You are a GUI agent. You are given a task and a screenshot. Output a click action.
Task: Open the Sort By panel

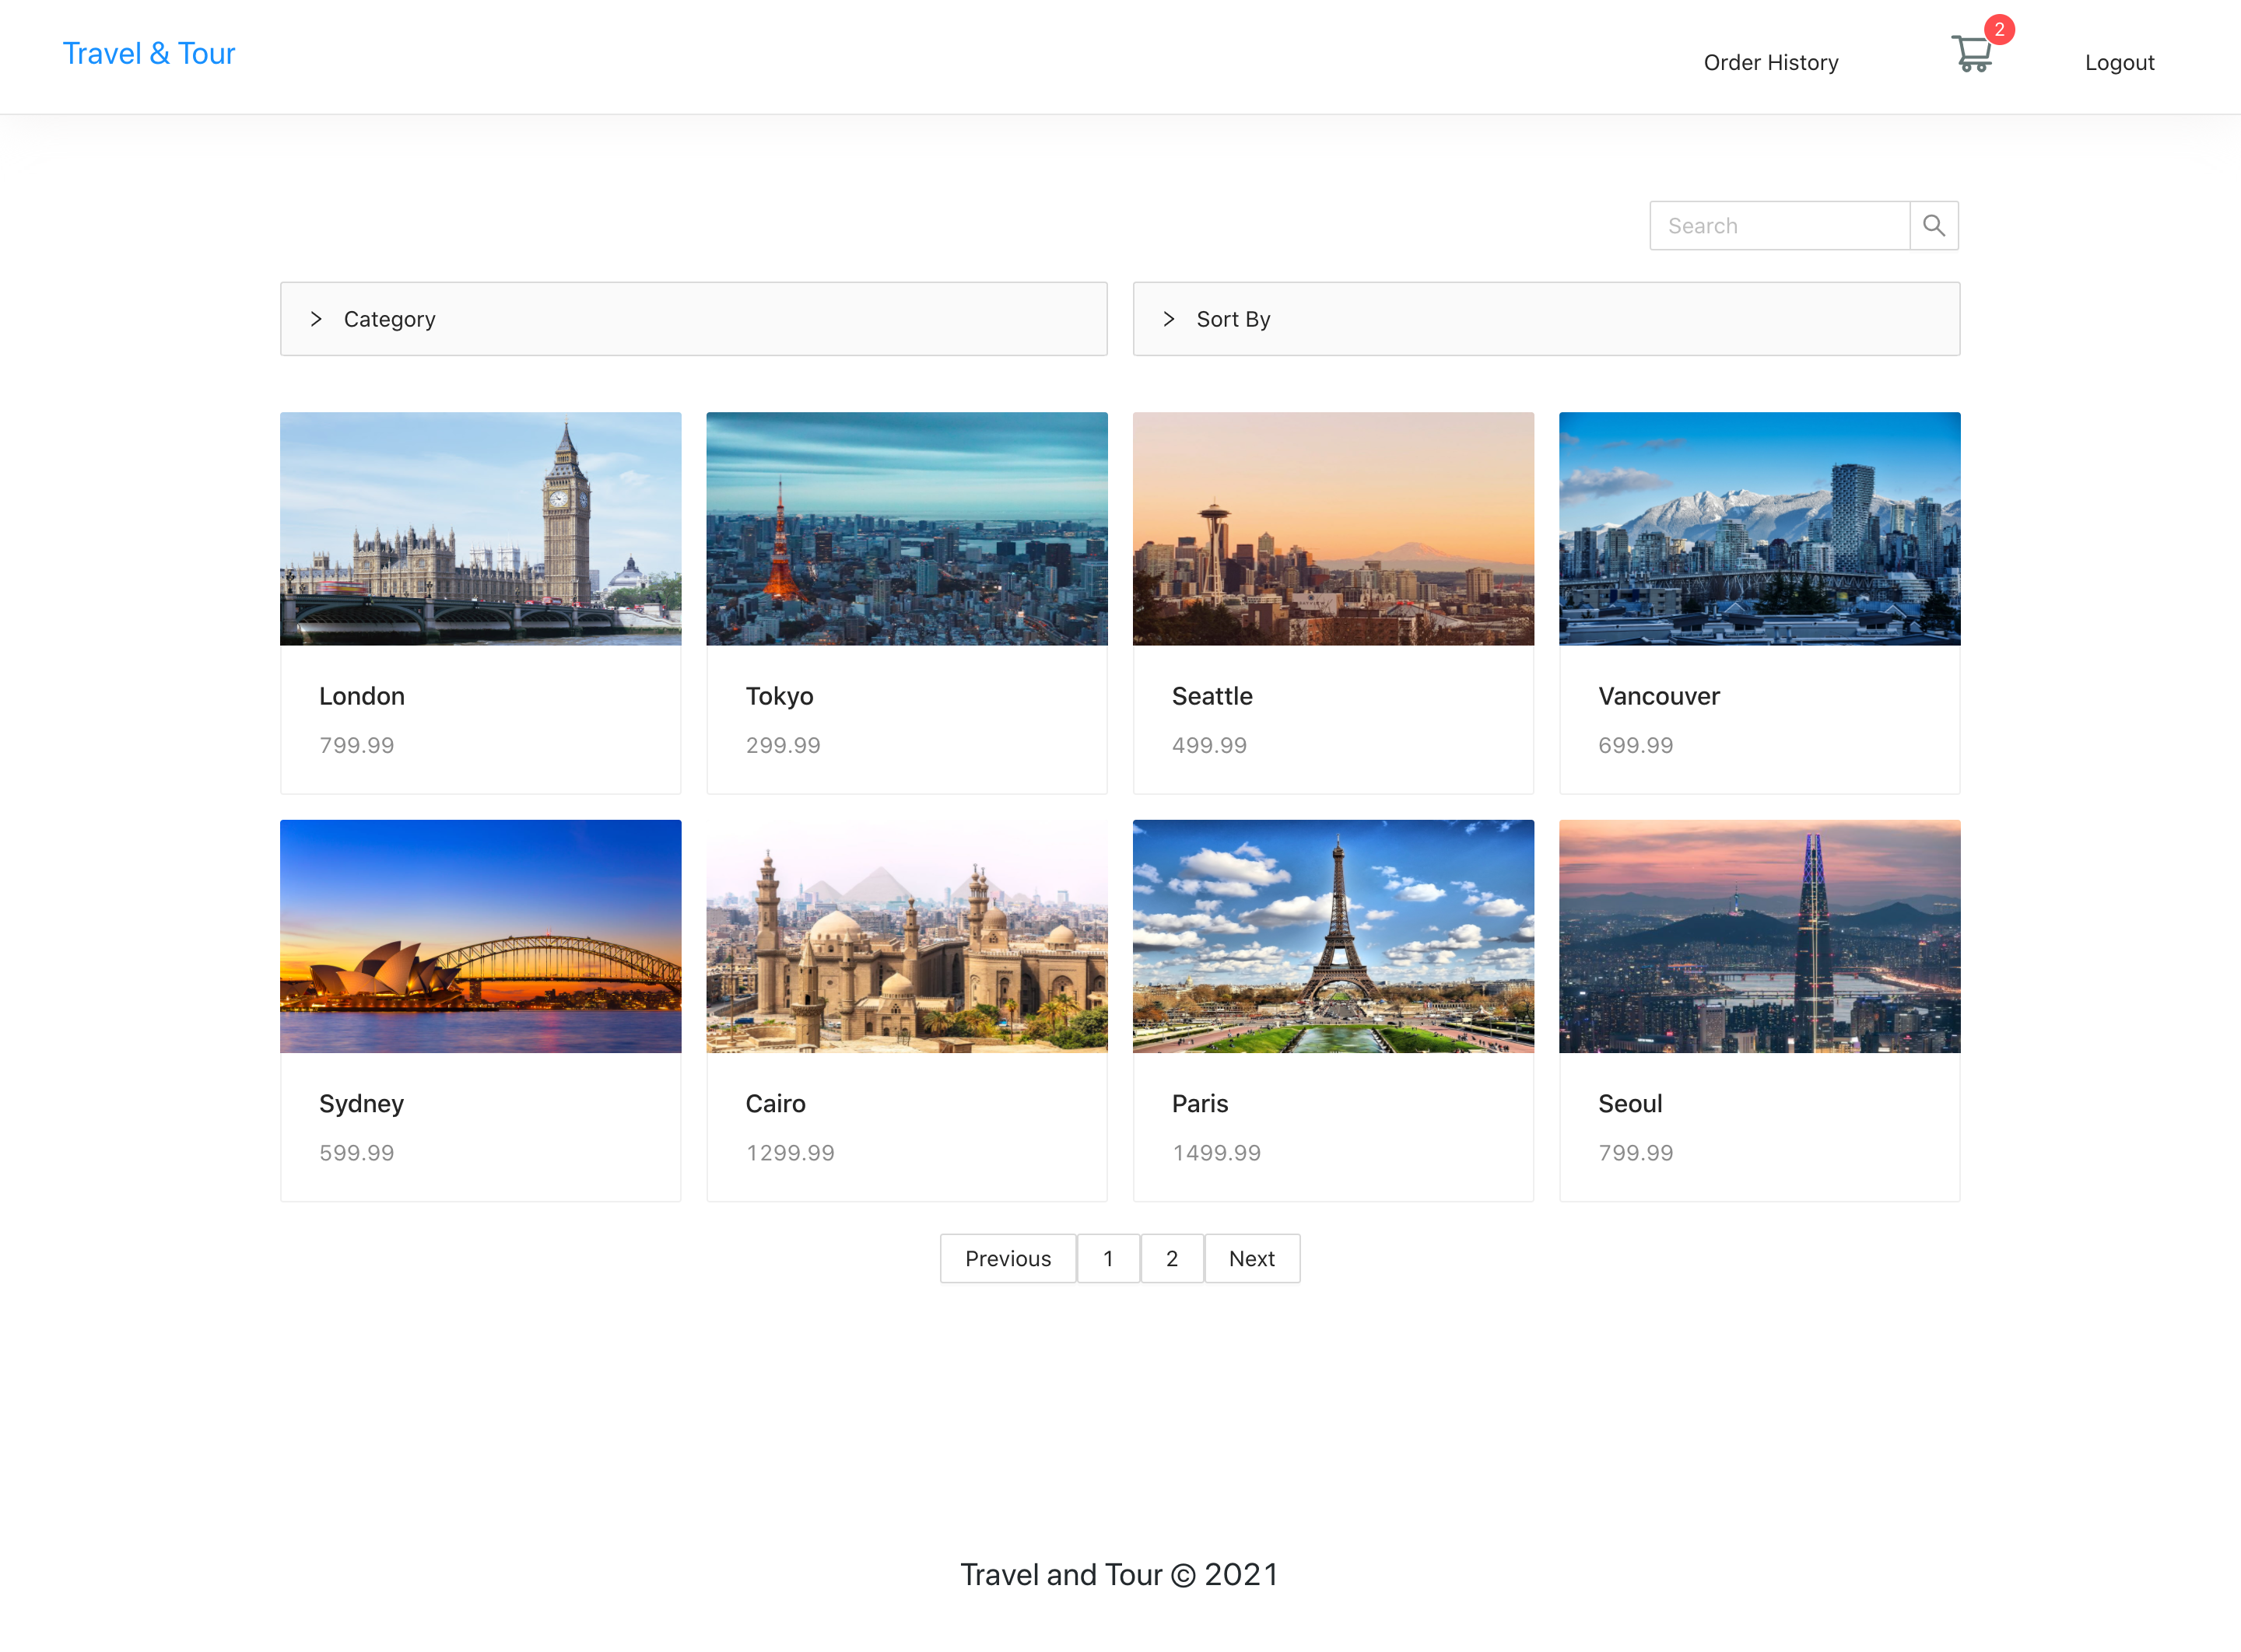tap(1545, 319)
